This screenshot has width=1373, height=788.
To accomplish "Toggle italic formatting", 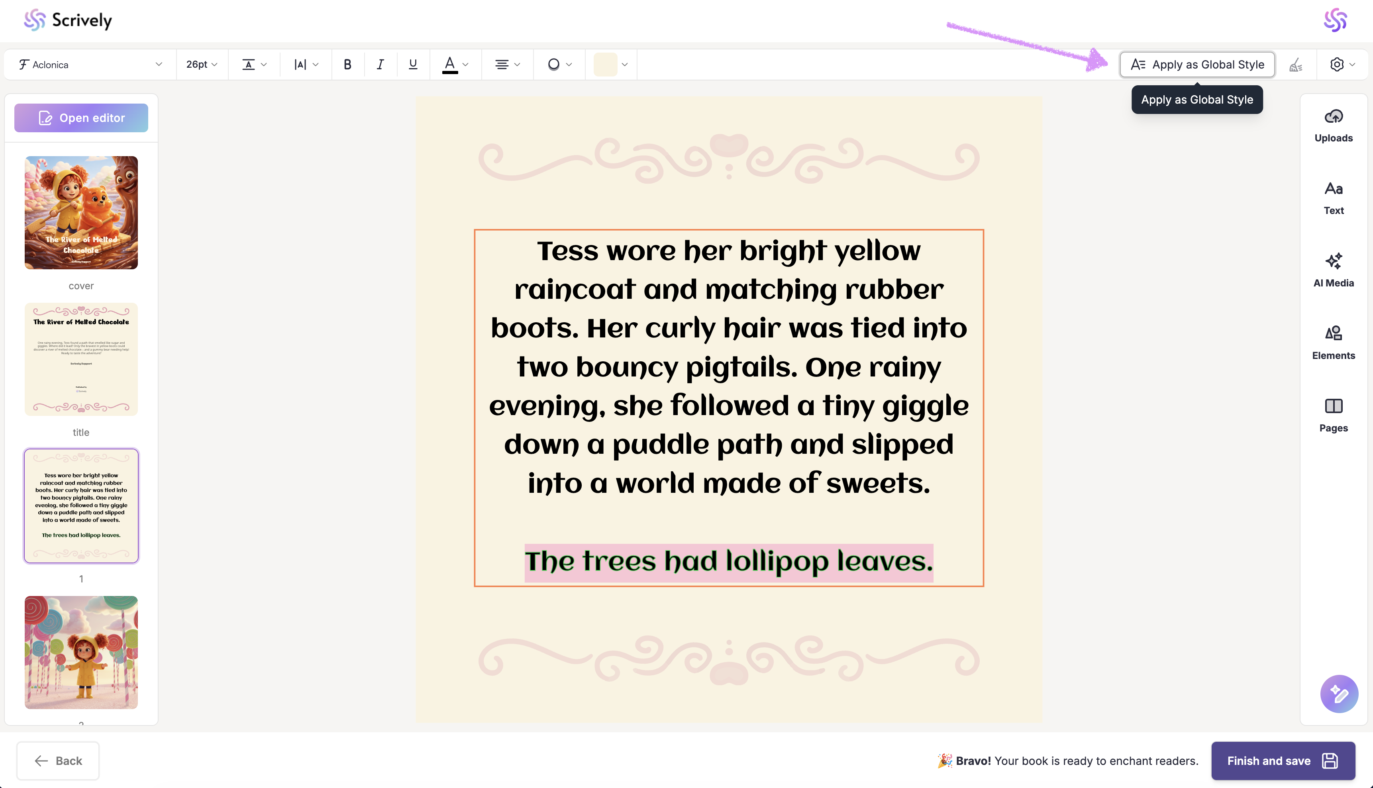I will click(x=381, y=65).
